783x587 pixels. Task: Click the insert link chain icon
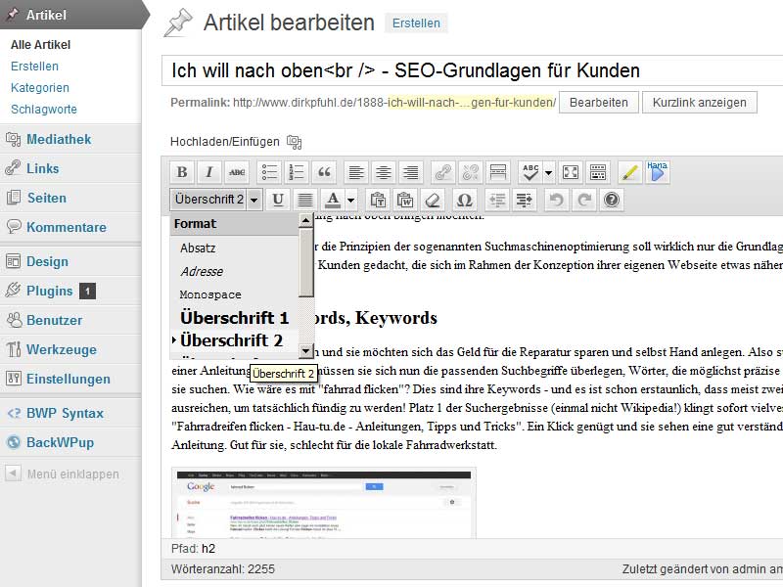coord(443,172)
